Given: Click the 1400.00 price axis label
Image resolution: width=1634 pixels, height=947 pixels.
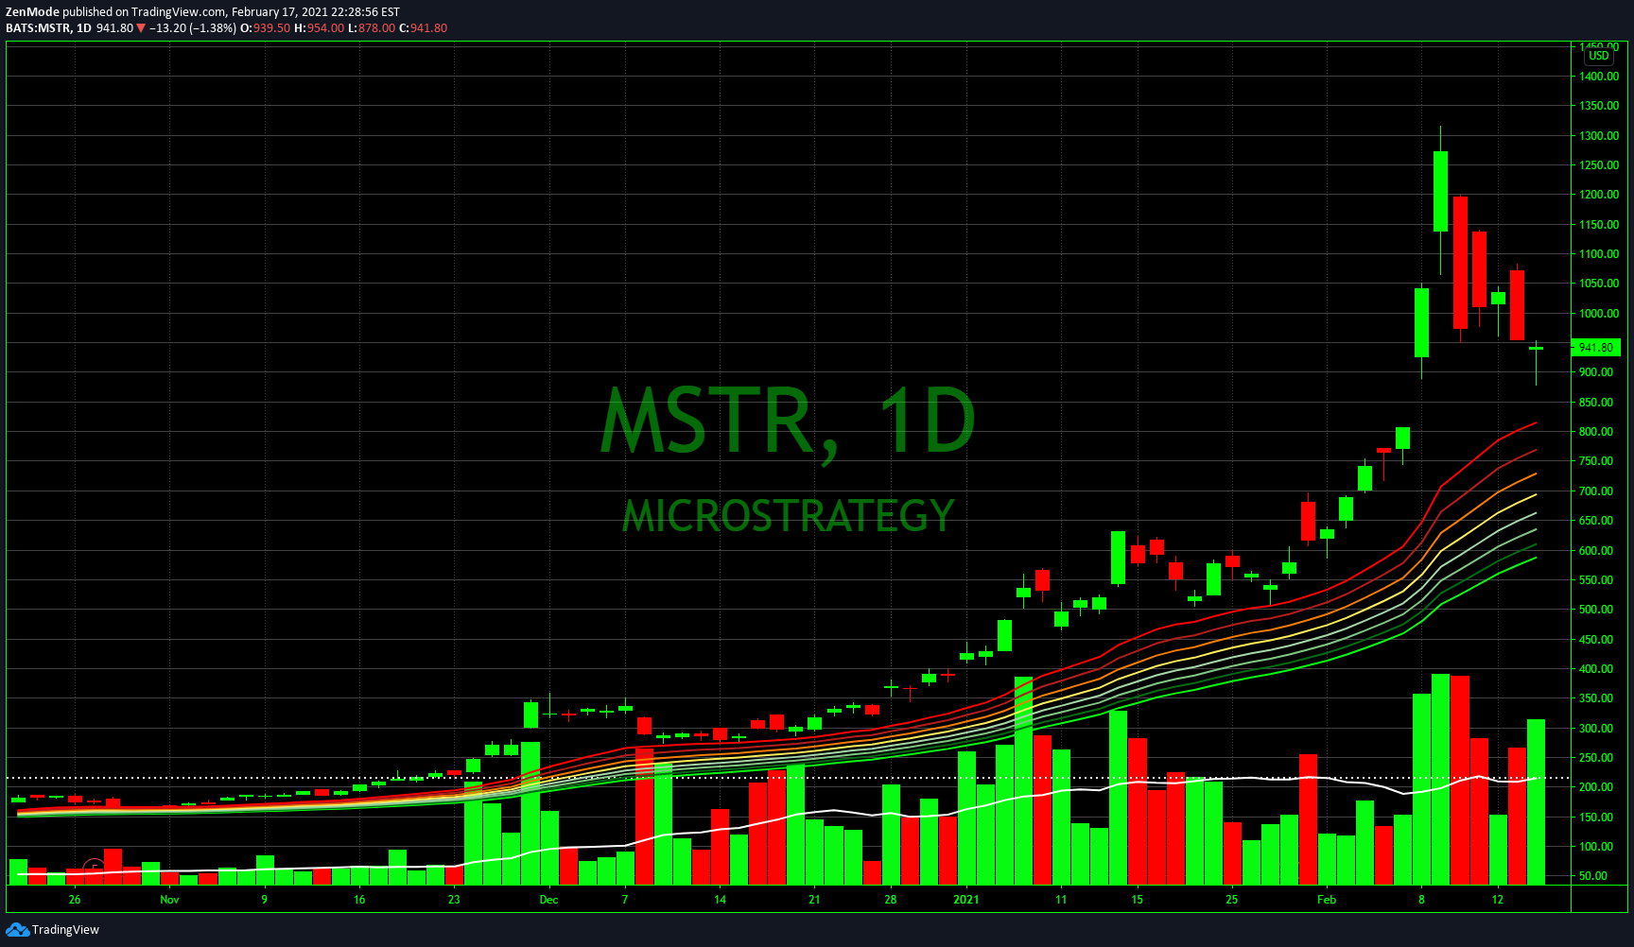Looking at the screenshot, I should [x=1599, y=77].
